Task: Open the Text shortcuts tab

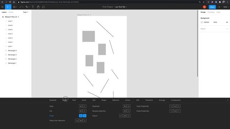Action: click(x=94, y=100)
